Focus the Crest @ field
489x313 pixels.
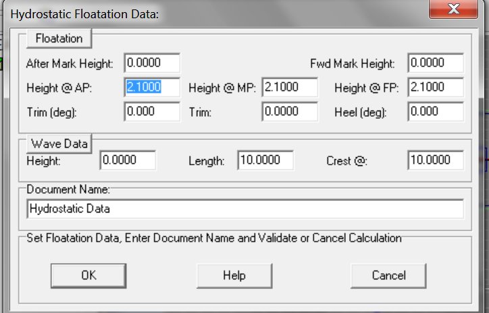coord(436,161)
